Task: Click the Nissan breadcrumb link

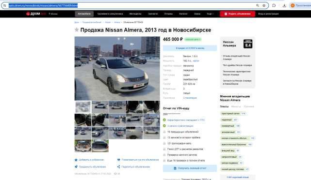Action: (108, 22)
